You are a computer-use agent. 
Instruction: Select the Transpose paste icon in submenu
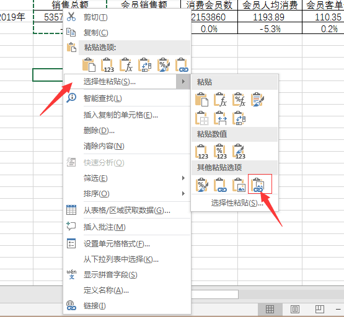pyautogui.click(x=239, y=118)
